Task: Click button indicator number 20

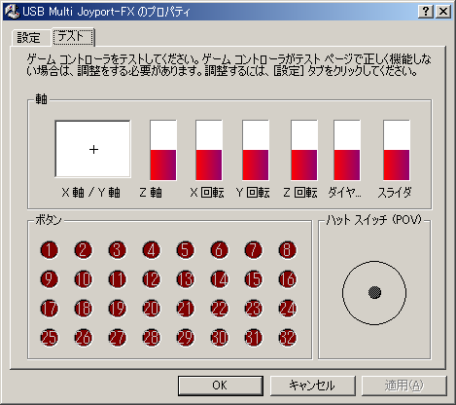Action: pos(152,309)
